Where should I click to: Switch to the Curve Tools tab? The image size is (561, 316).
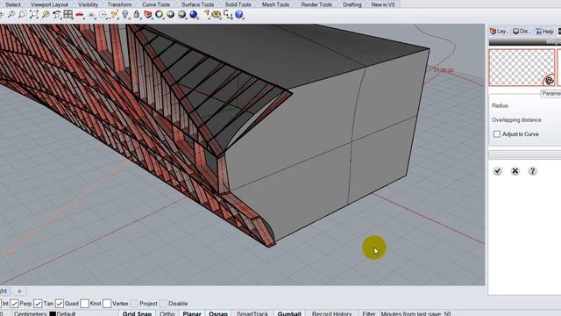click(x=156, y=4)
